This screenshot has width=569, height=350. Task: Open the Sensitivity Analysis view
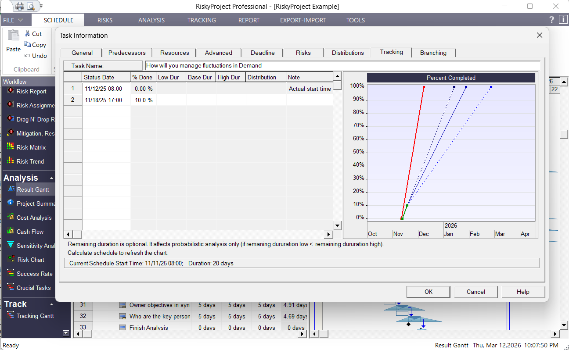pyautogui.click(x=35, y=246)
